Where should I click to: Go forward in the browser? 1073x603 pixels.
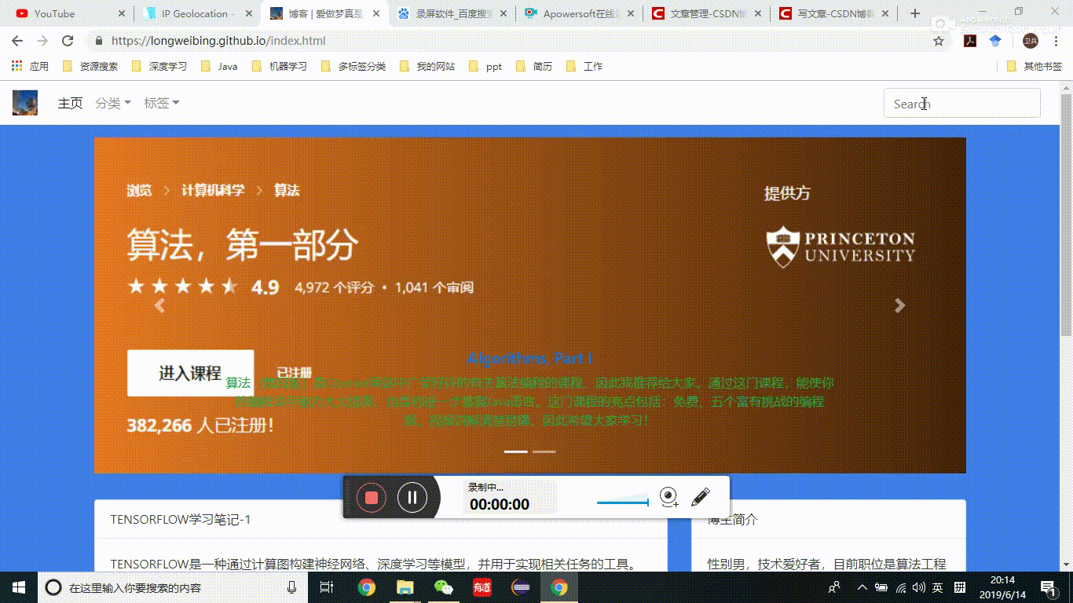(x=42, y=41)
